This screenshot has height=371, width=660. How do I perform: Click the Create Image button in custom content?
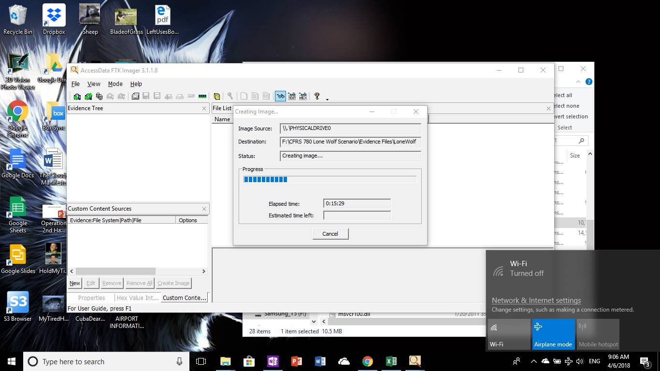[x=173, y=283]
